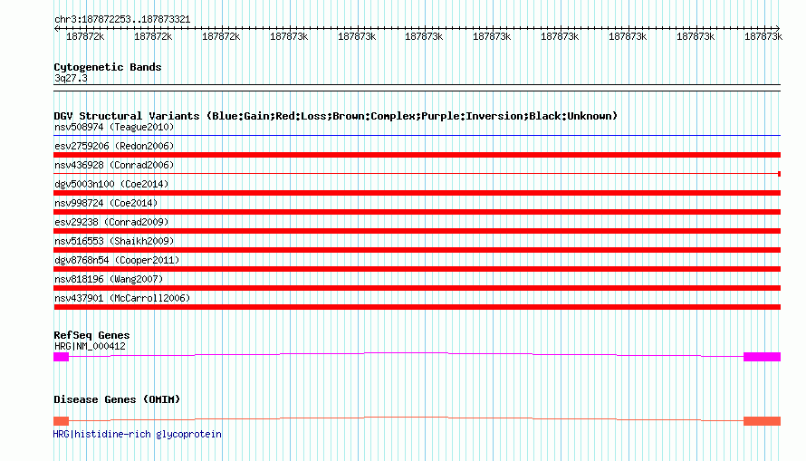This screenshot has width=806, height=461.
Task: Click the left orange OMIM exon block
Action: coord(62,421)
